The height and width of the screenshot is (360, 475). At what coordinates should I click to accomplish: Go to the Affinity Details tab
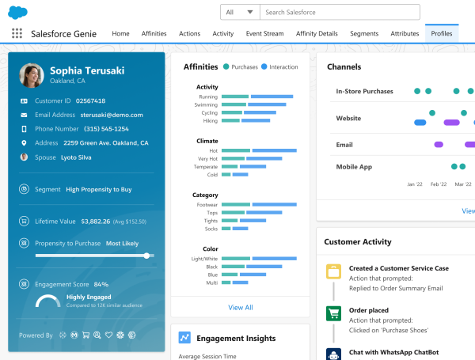pyautogui.click(x=317, y=34)
